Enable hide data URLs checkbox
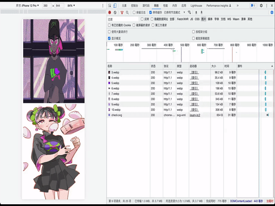 [152, 19]
